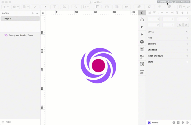Viewport: 191px width, 125px height.
Task: Add a new Inner Shadow
Action: (x=187, y=56)
